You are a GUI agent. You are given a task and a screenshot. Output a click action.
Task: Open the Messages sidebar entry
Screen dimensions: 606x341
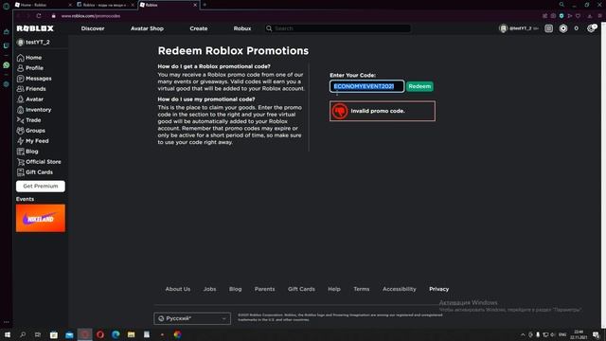(x=34, y=79)
